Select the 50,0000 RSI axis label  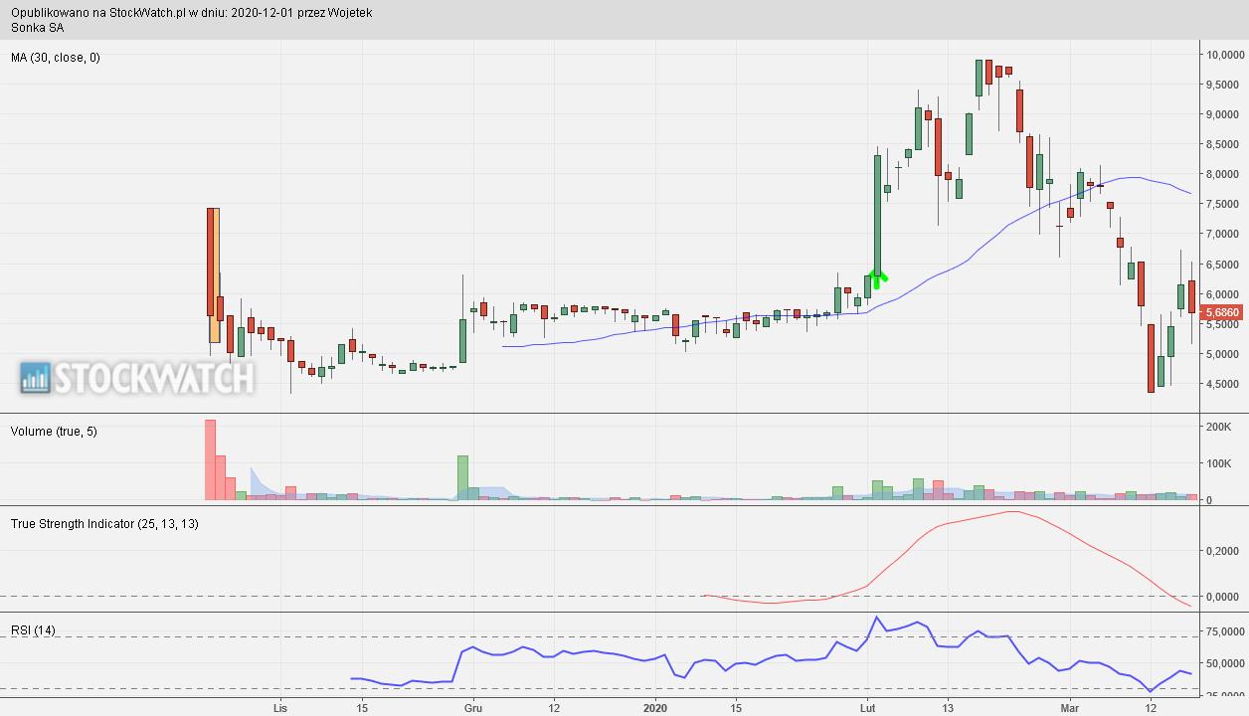click(1224, 662)
